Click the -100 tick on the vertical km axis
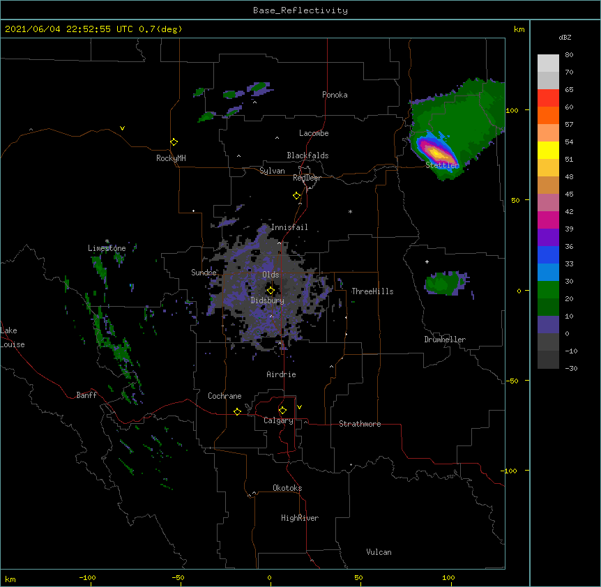This screenshot has width=601, height=587. [x=510, y=471]
